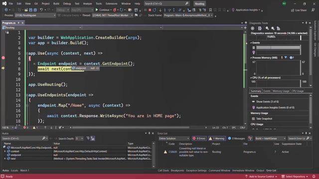Toggle the 1 Warning filter button
The image size is (319, 179).
(217, 138)
